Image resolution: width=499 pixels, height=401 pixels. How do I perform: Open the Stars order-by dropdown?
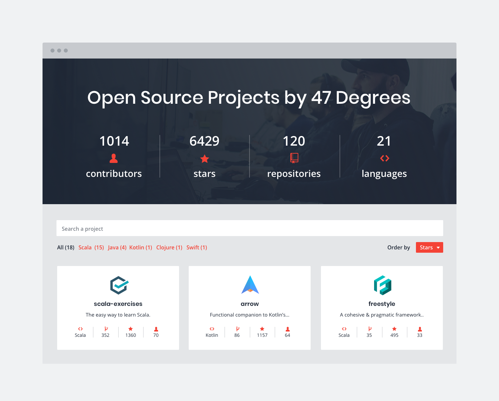tap(429, 247)
